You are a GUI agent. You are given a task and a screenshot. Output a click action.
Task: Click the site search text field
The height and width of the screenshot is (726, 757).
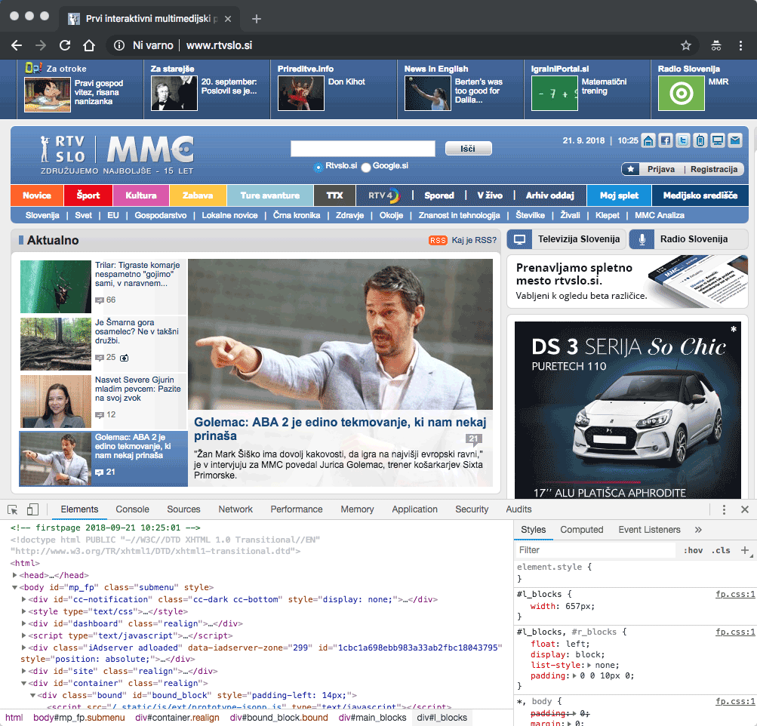coord(362,149)
